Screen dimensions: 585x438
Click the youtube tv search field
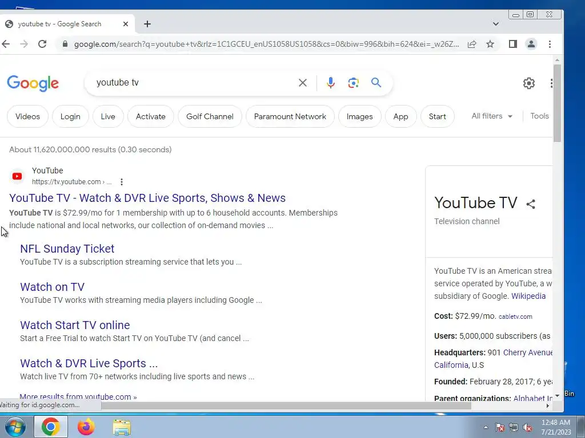pos(194,83)
